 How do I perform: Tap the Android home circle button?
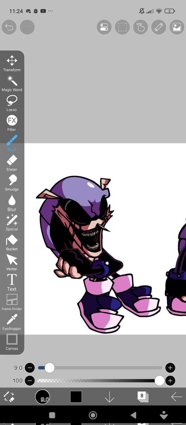pos(93,415)
